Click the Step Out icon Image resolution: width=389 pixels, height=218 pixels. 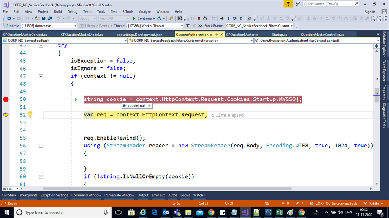[x=240, y=19]
